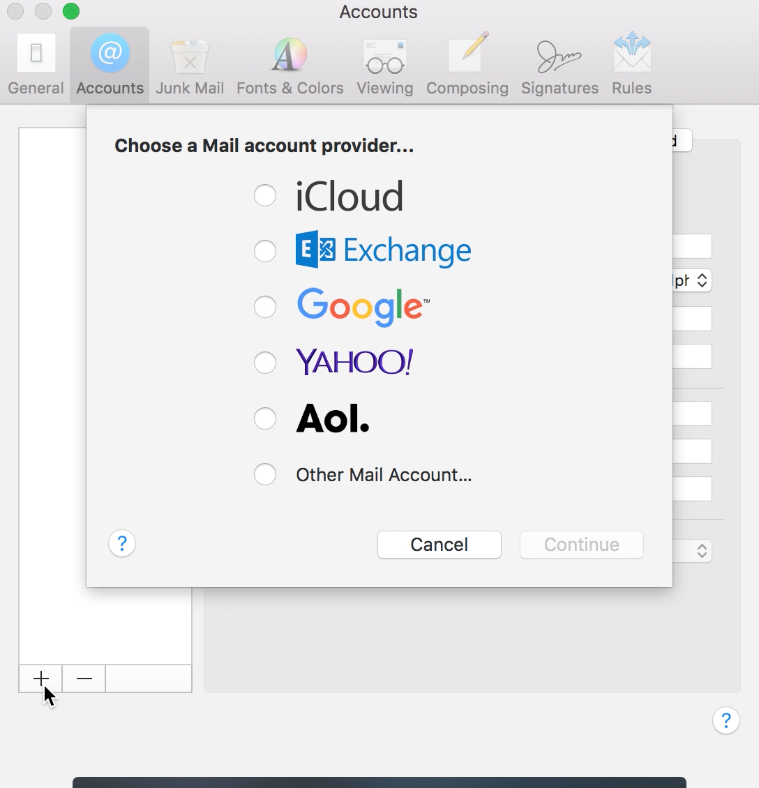Click the plus add account button

[41, 679]
